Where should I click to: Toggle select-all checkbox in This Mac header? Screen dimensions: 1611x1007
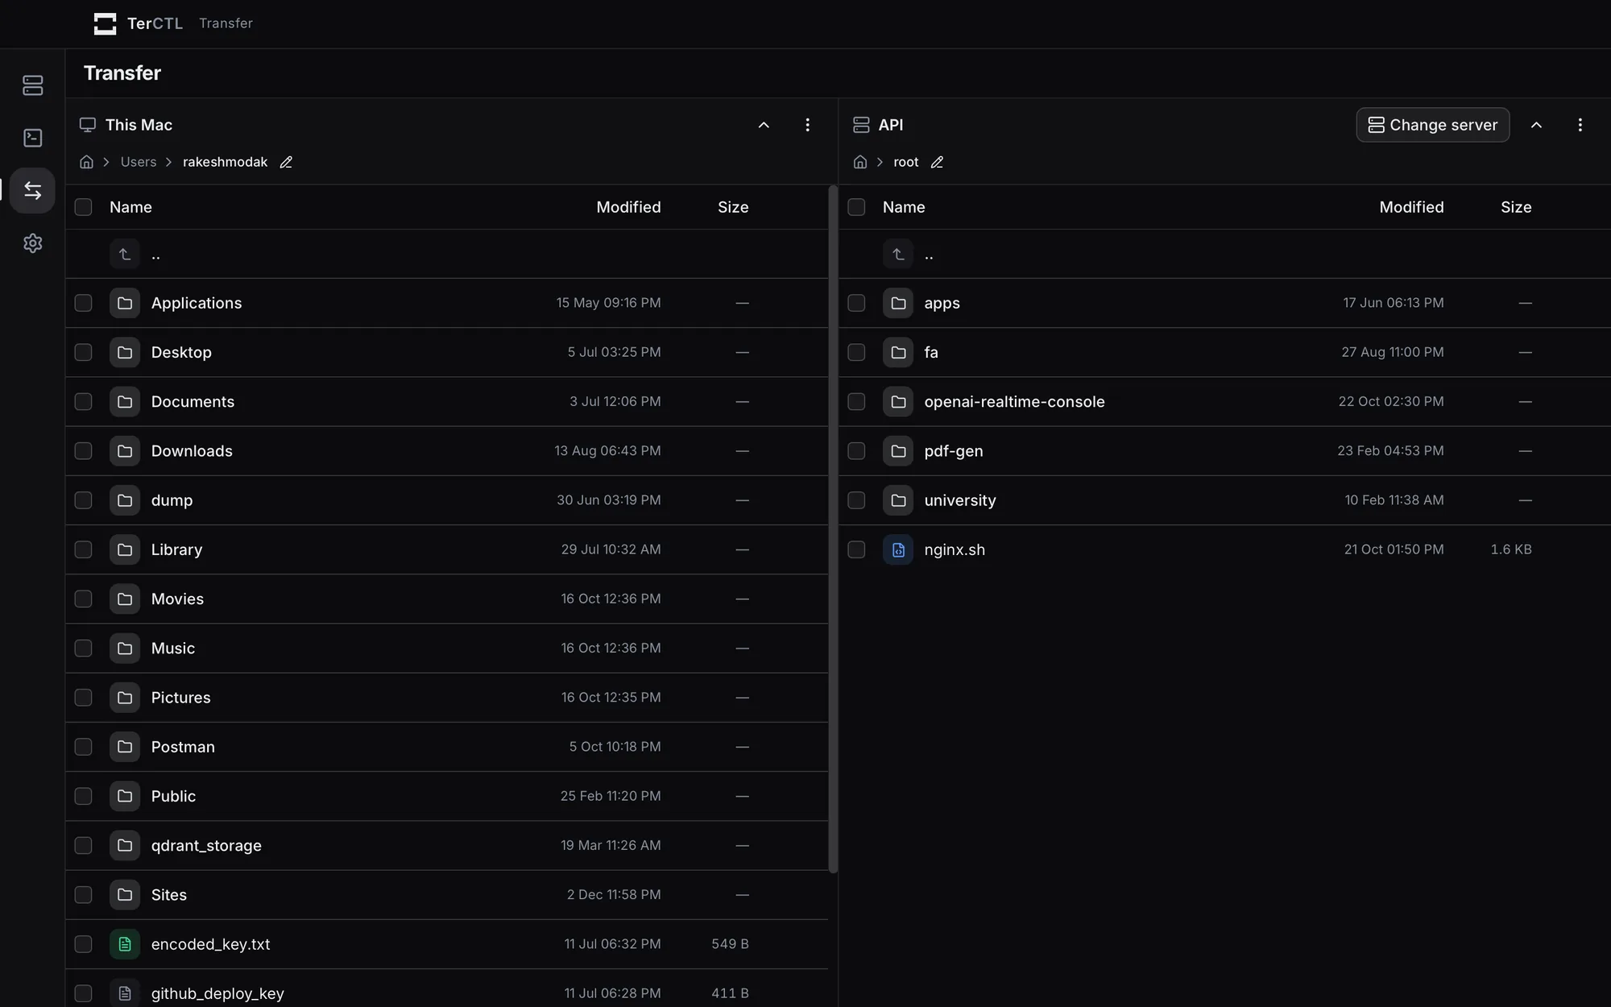pos(83,207)
